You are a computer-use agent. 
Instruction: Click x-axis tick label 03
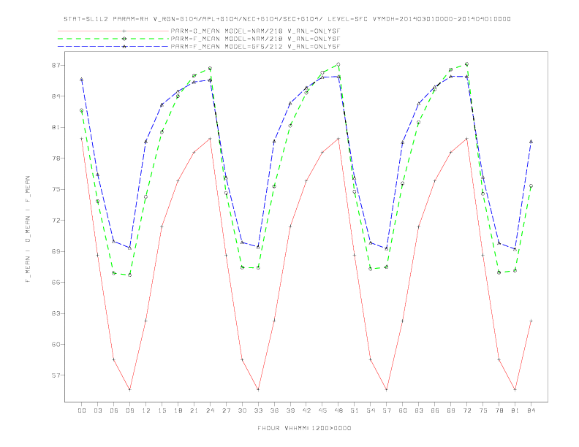coord(97,410)
